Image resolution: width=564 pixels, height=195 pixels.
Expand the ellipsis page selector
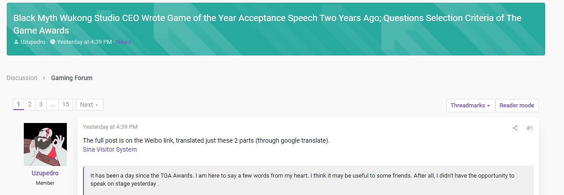(52, 105)
